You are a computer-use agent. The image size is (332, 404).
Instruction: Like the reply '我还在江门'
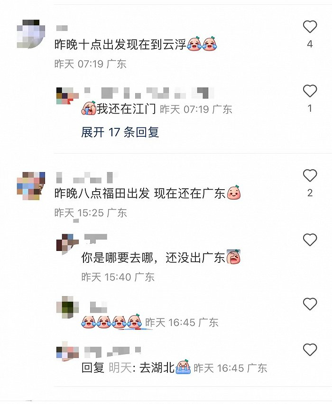pyautogui.click(x=310, y=91)
